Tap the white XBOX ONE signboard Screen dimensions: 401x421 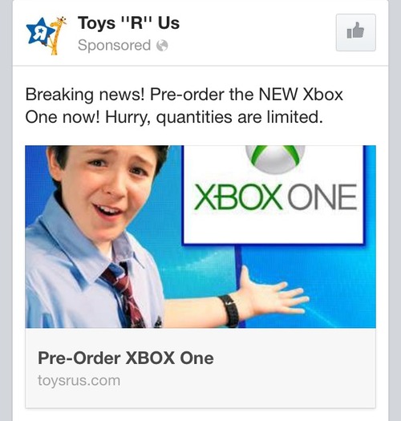[273, 195]
